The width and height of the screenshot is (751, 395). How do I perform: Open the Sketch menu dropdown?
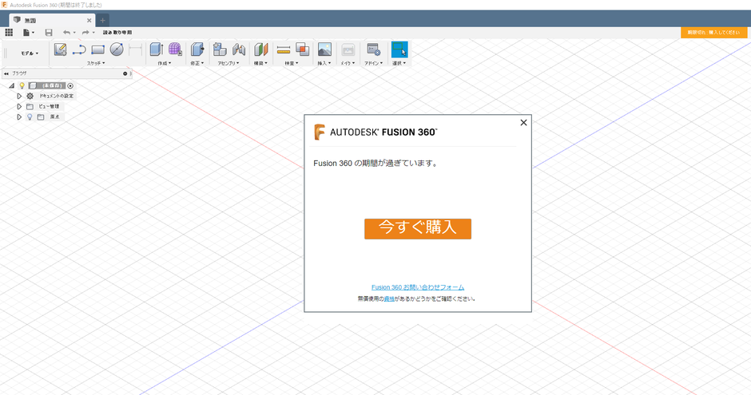96,63
